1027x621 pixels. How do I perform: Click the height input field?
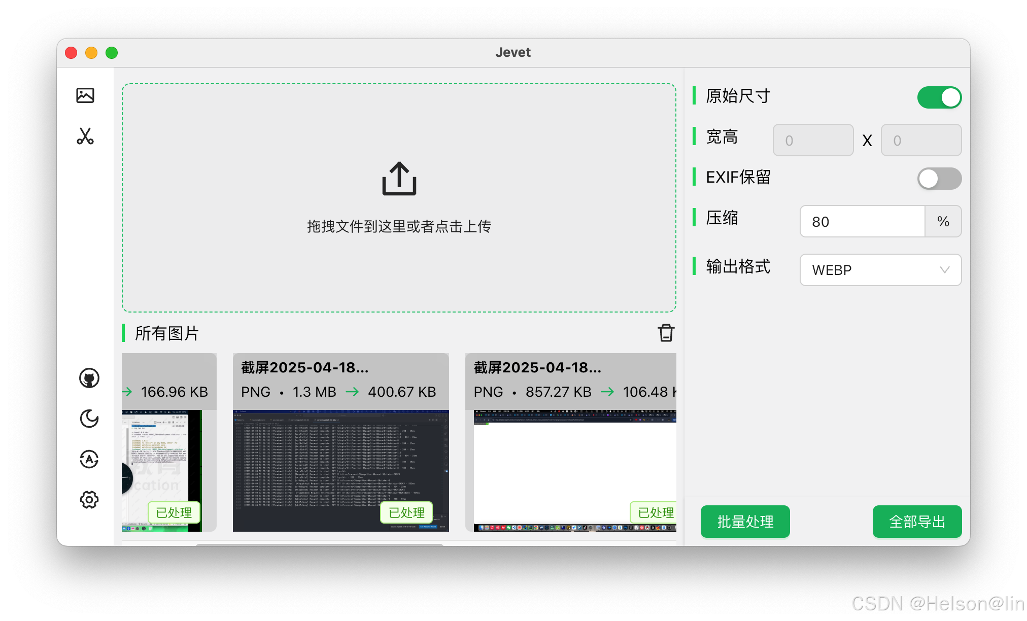click(x=920, y=140)
